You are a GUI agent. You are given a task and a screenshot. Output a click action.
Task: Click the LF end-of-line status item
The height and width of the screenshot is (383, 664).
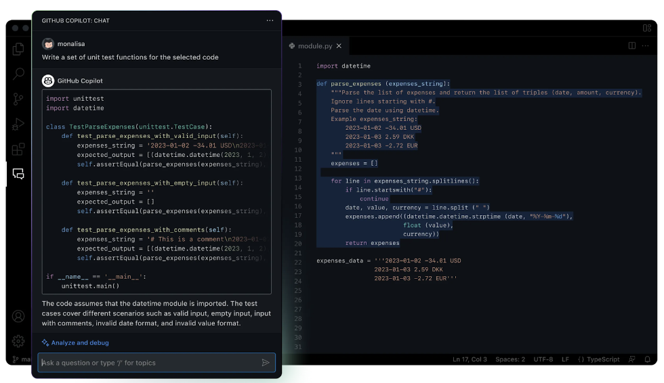565,359
